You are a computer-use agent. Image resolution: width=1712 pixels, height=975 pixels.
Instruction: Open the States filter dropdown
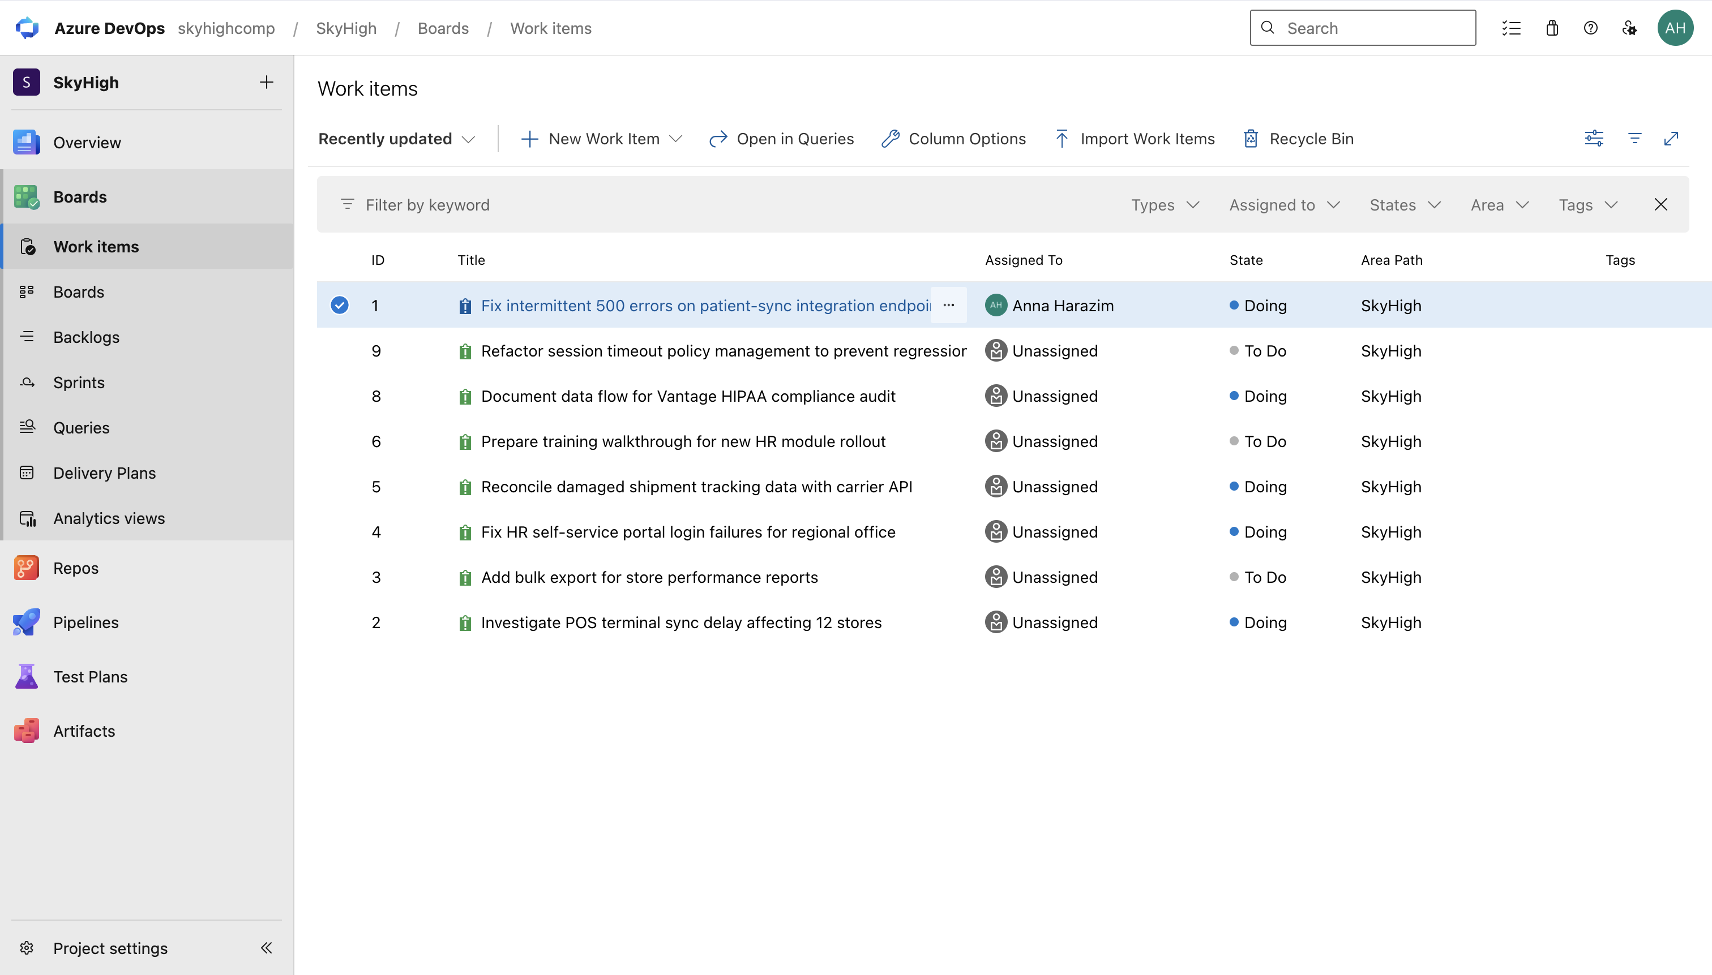(x=1405, y=205)
